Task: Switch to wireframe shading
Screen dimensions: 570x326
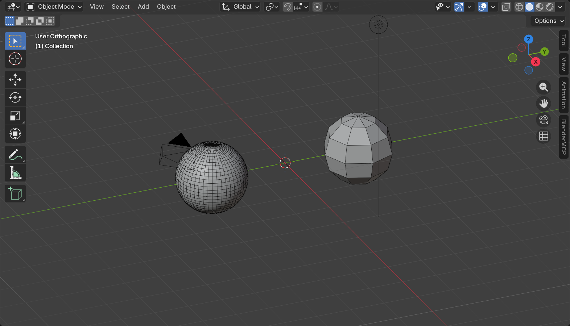Action: click(519, 7)
